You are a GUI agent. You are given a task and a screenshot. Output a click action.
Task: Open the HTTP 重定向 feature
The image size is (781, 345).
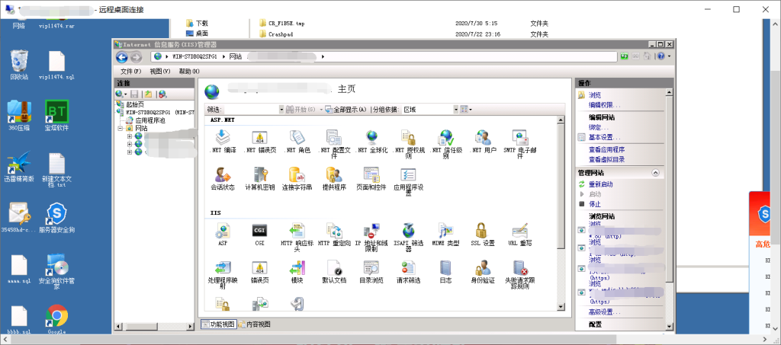point(334,235)
